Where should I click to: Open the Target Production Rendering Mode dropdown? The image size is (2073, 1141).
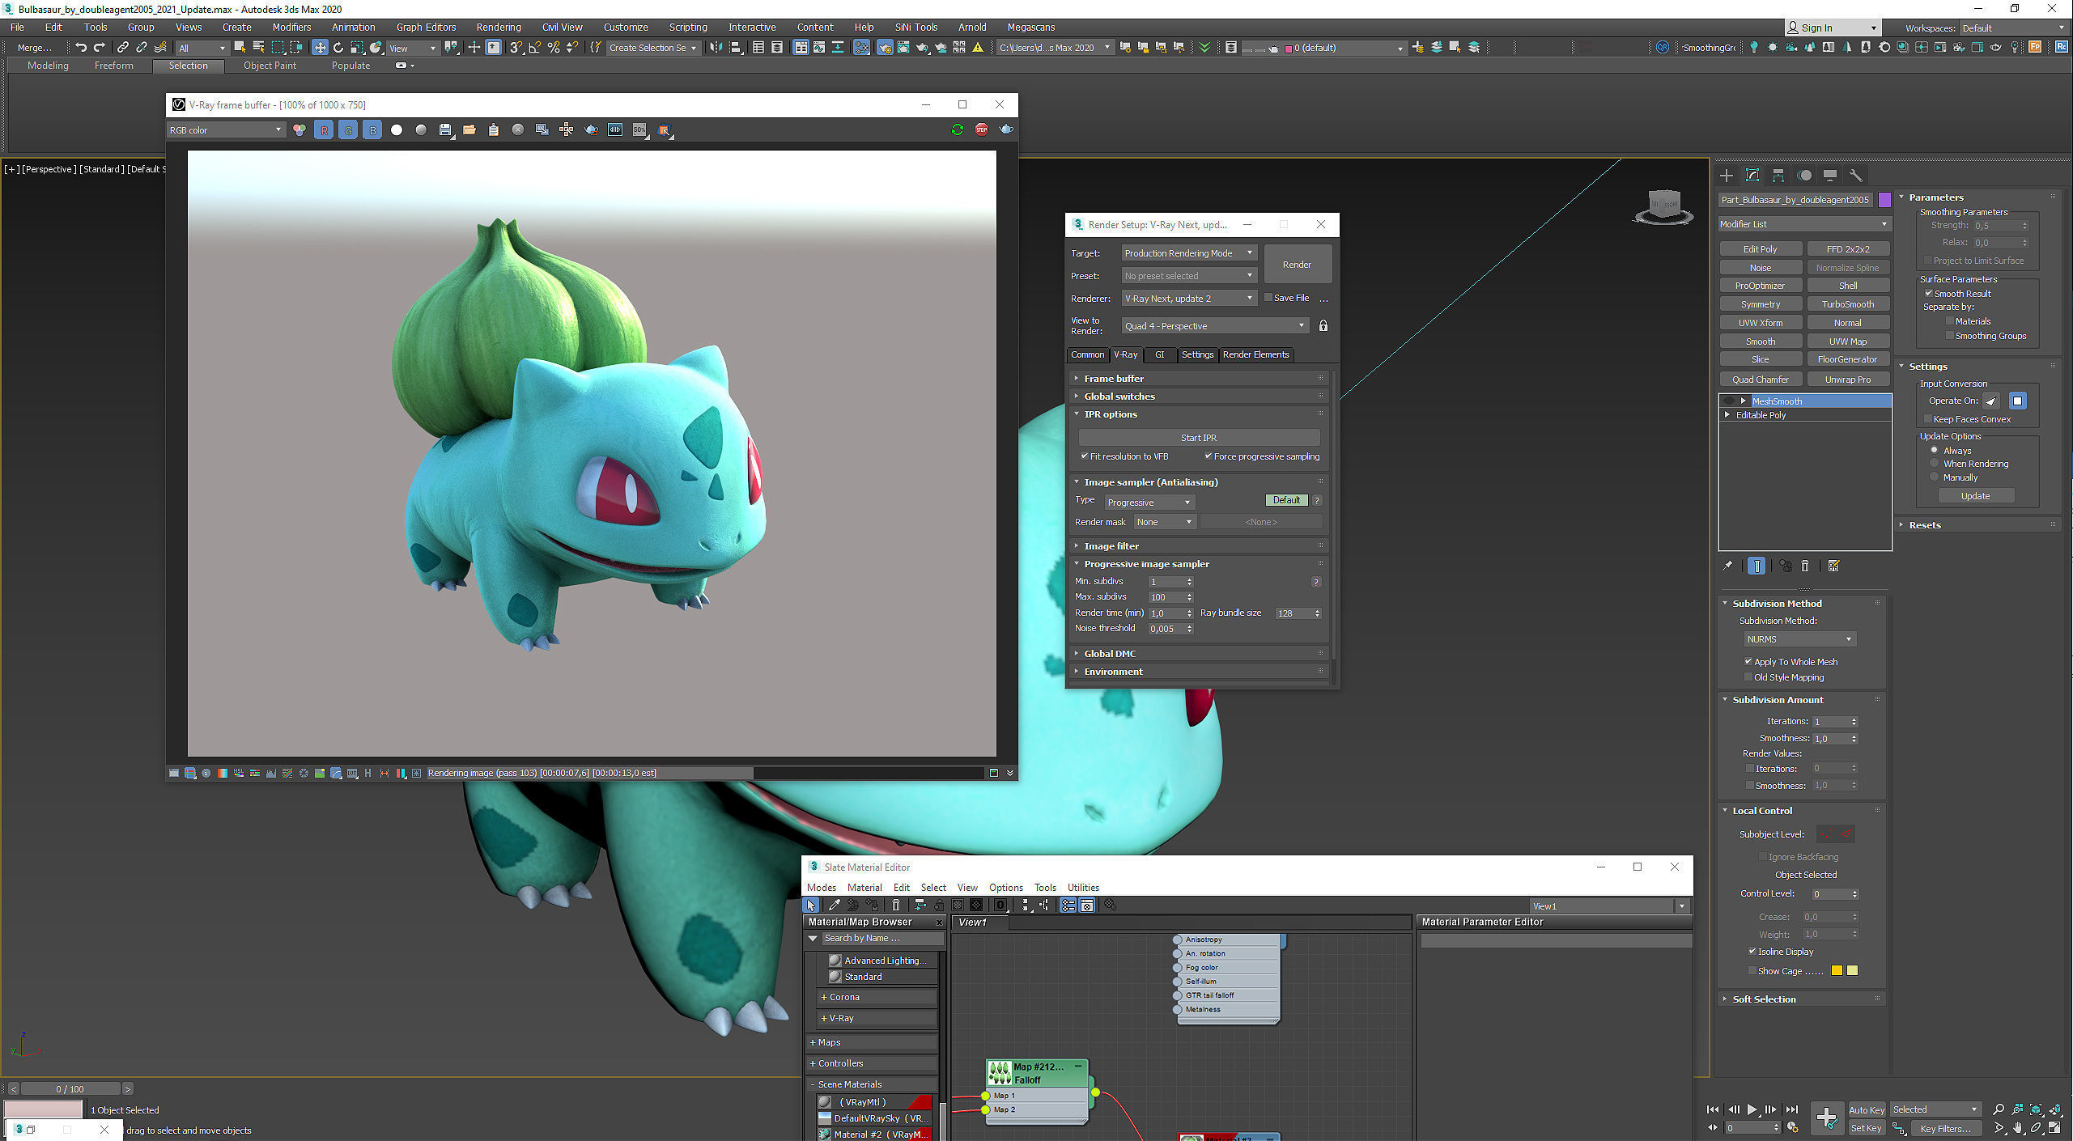coord(1189,253)
